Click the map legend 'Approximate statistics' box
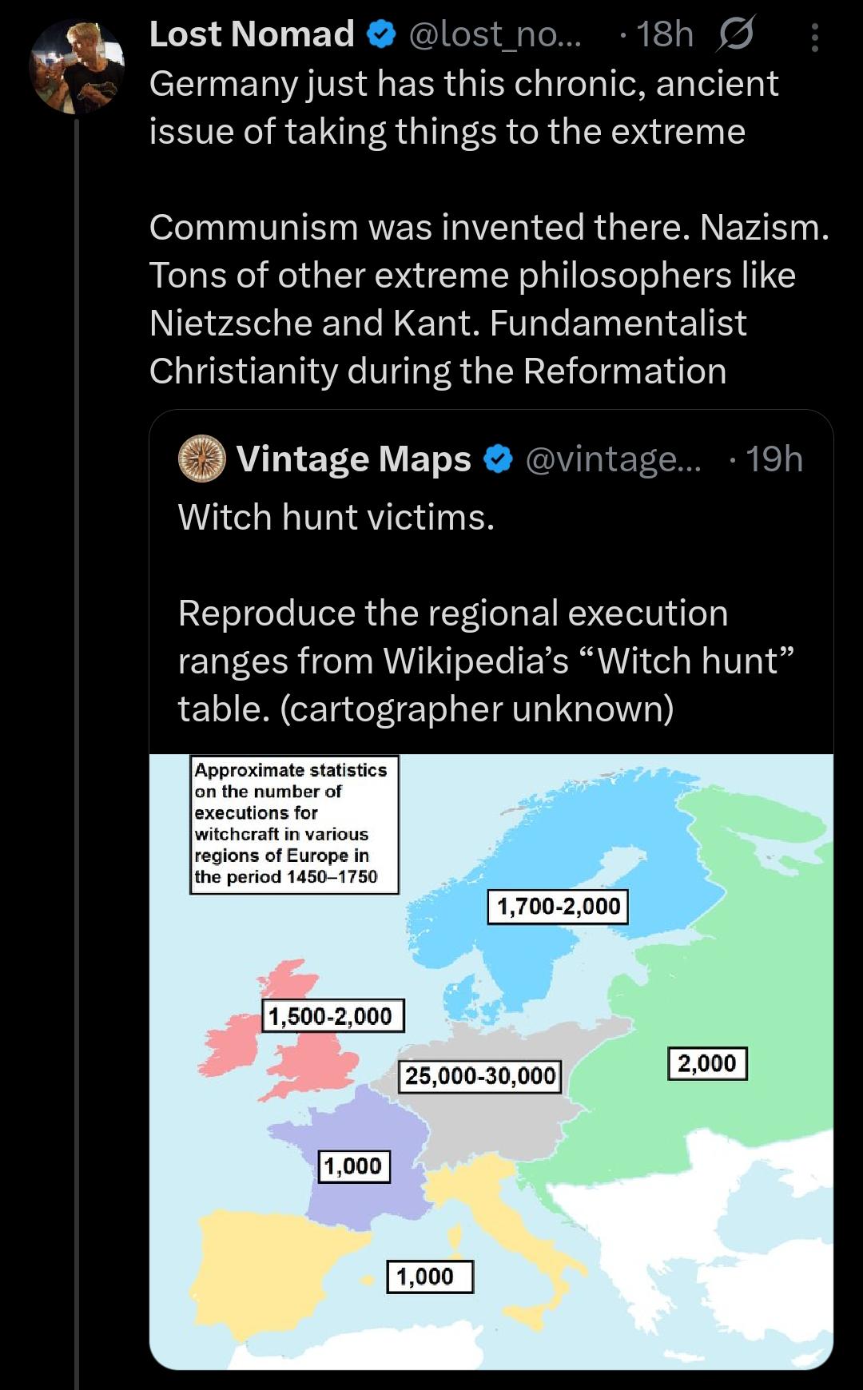This screenshot has height=1390, width=863. pos(293,824)
